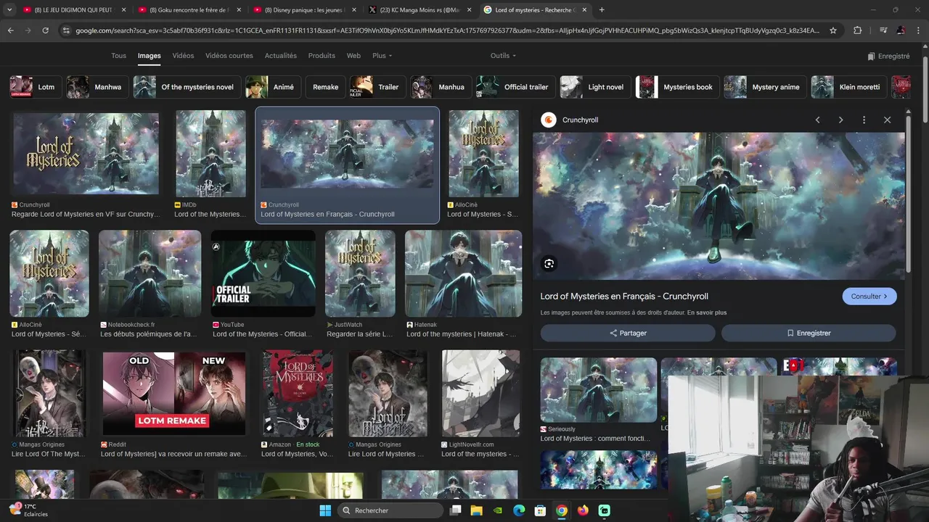Image resolution: width=929 pixels, height=522 pixels.
Task: Select the Manhua filter chip
Action: pyautogui.click(x=440, y=87)
